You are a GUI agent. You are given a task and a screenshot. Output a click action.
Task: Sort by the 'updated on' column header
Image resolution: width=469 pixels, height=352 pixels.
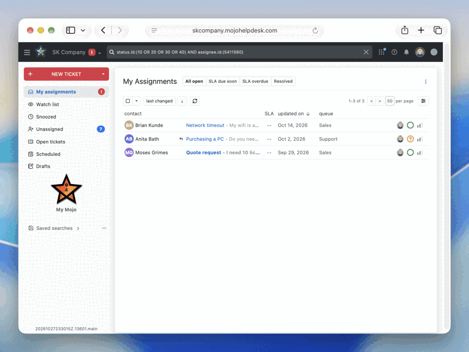pos(294,114)
